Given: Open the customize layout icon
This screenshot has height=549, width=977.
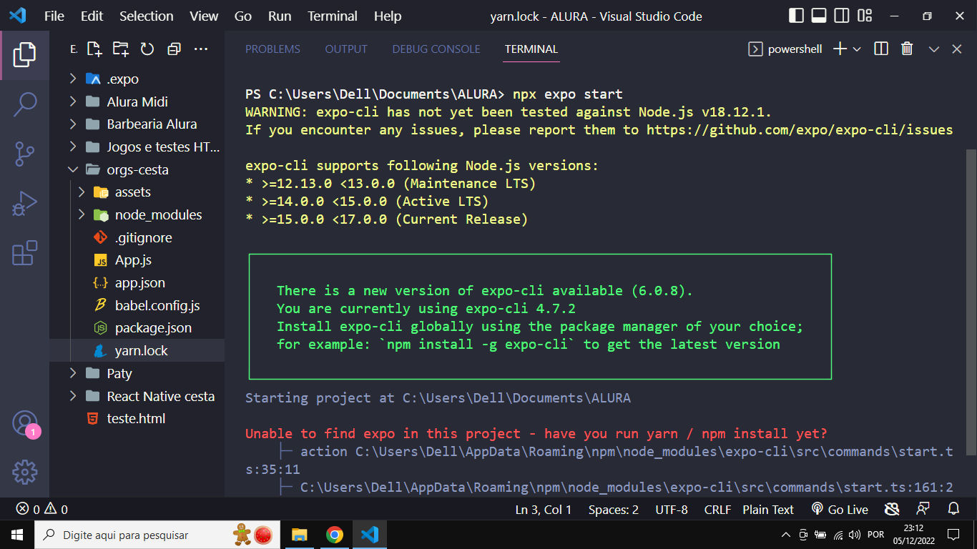Looking at the screenshot, I should [865, 16].
